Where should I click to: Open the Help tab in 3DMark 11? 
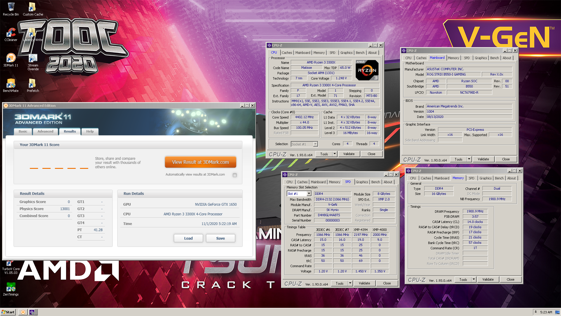tap(90, 131)
